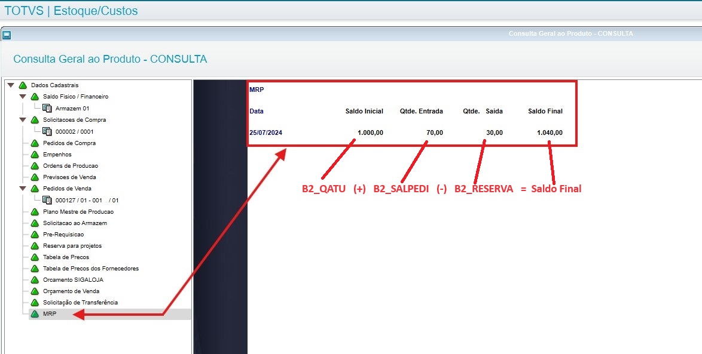Click the green triangle icon beside Tabela de Precos
Screen dimensions: 702x354
tap(35, 257)
